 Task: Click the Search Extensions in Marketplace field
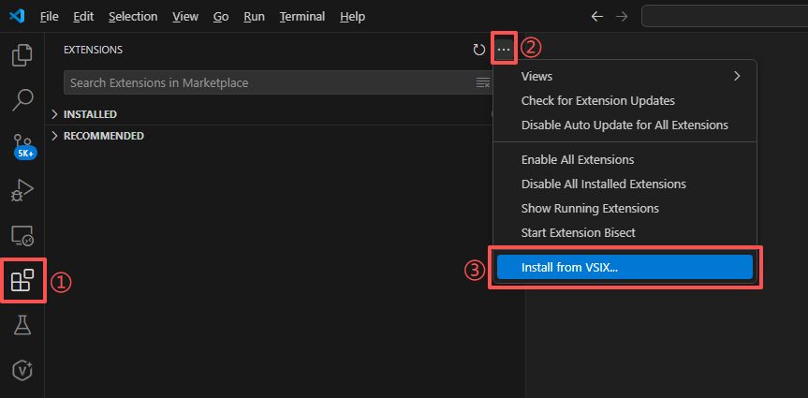[267, 83]
